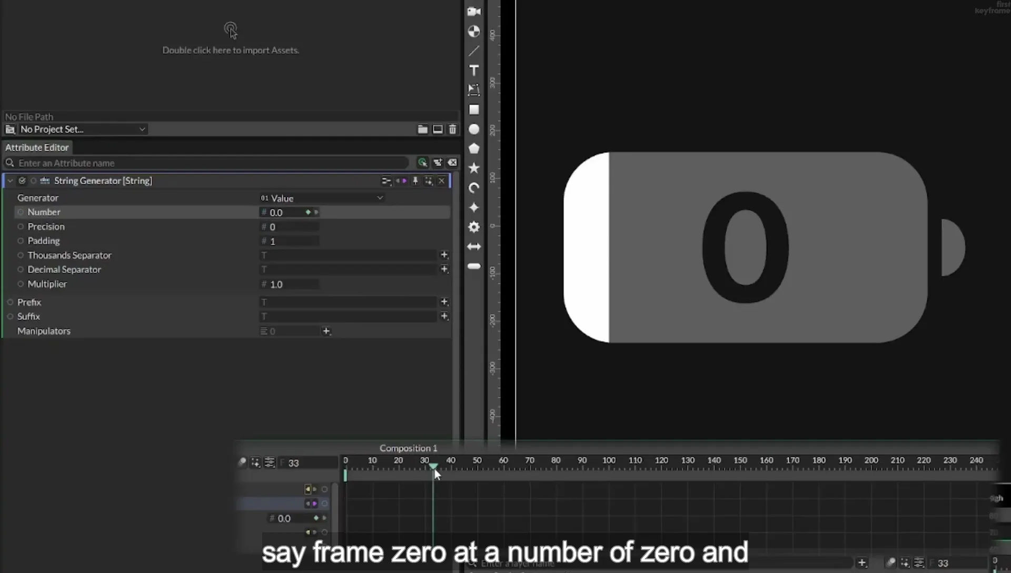Add connection to Thousands Separator field

pos(444,255)
